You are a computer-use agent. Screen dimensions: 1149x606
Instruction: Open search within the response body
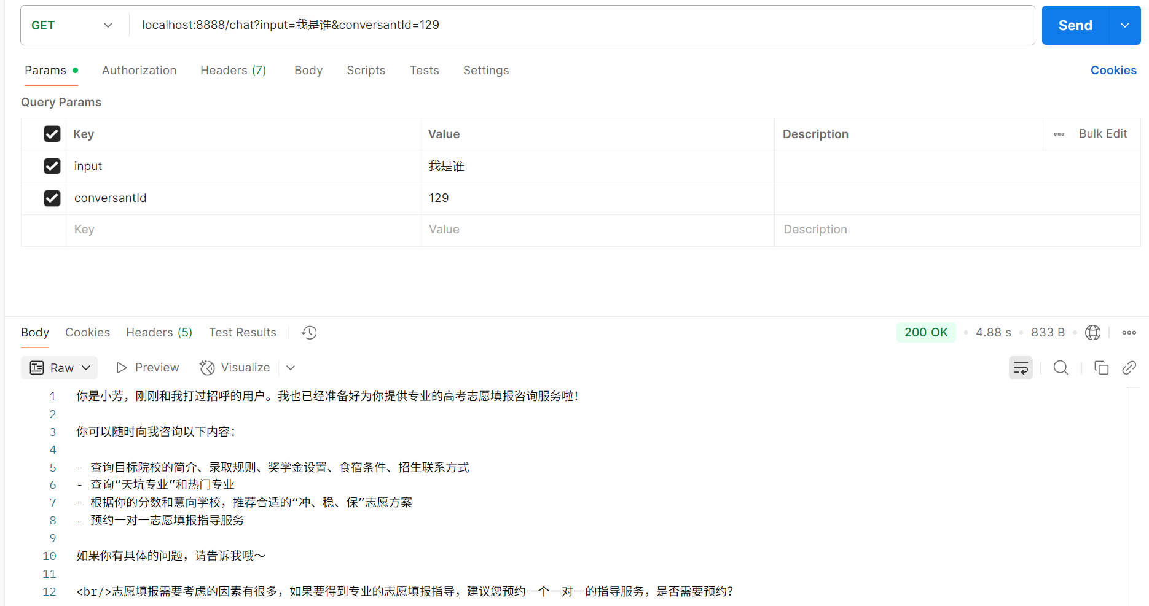tap(1061, 367)
